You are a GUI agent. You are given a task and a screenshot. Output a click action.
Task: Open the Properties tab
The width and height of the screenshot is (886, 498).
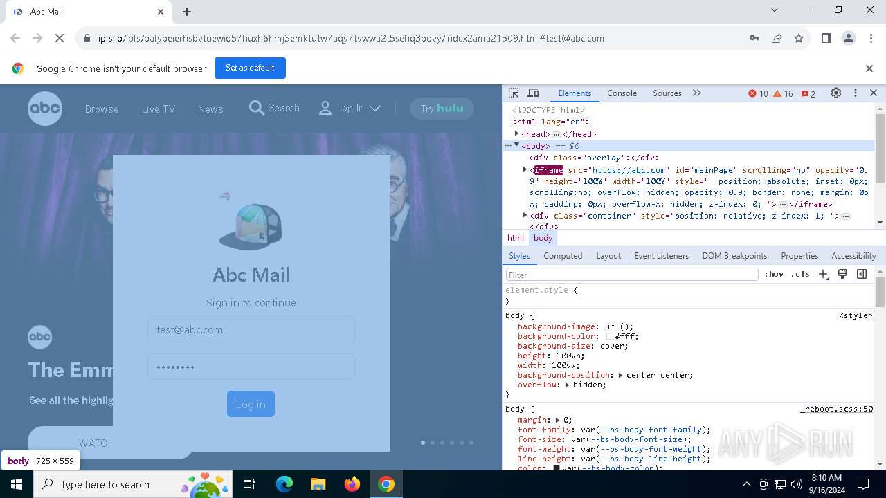click(x=799, y=256)
